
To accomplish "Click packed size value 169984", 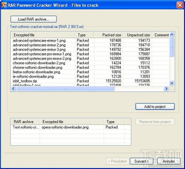I will (x=115, y=54).
